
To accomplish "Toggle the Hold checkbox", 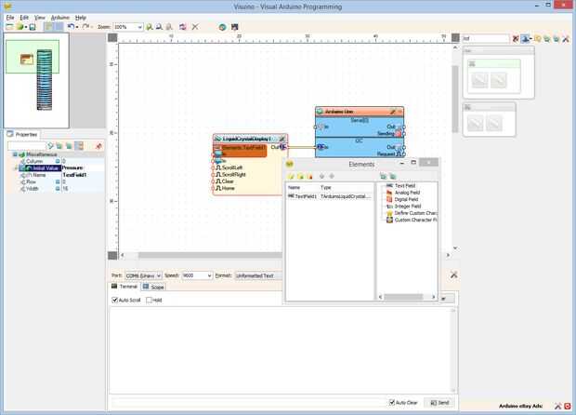I will click(149, 300).
